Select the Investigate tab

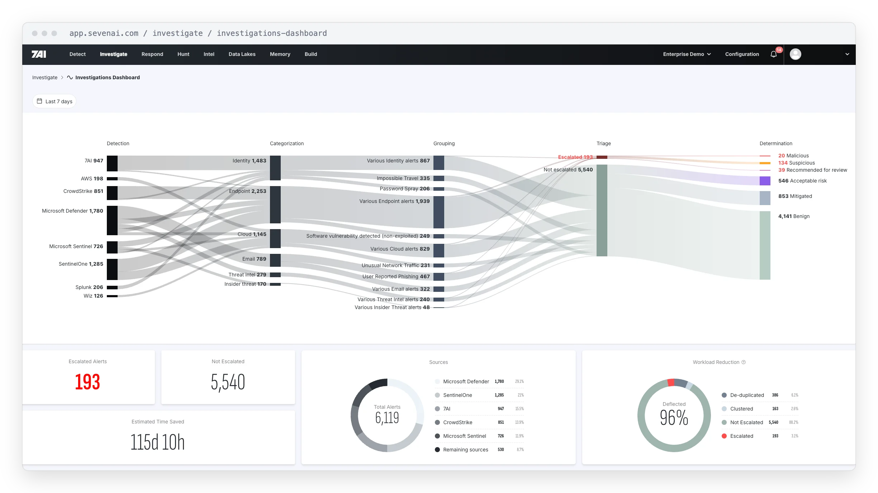coord(113,54)
